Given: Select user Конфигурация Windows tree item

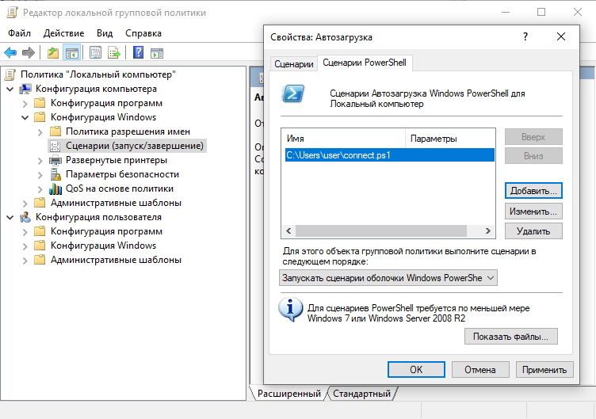Looking at the screenshot, I should (x=103, y=246).
